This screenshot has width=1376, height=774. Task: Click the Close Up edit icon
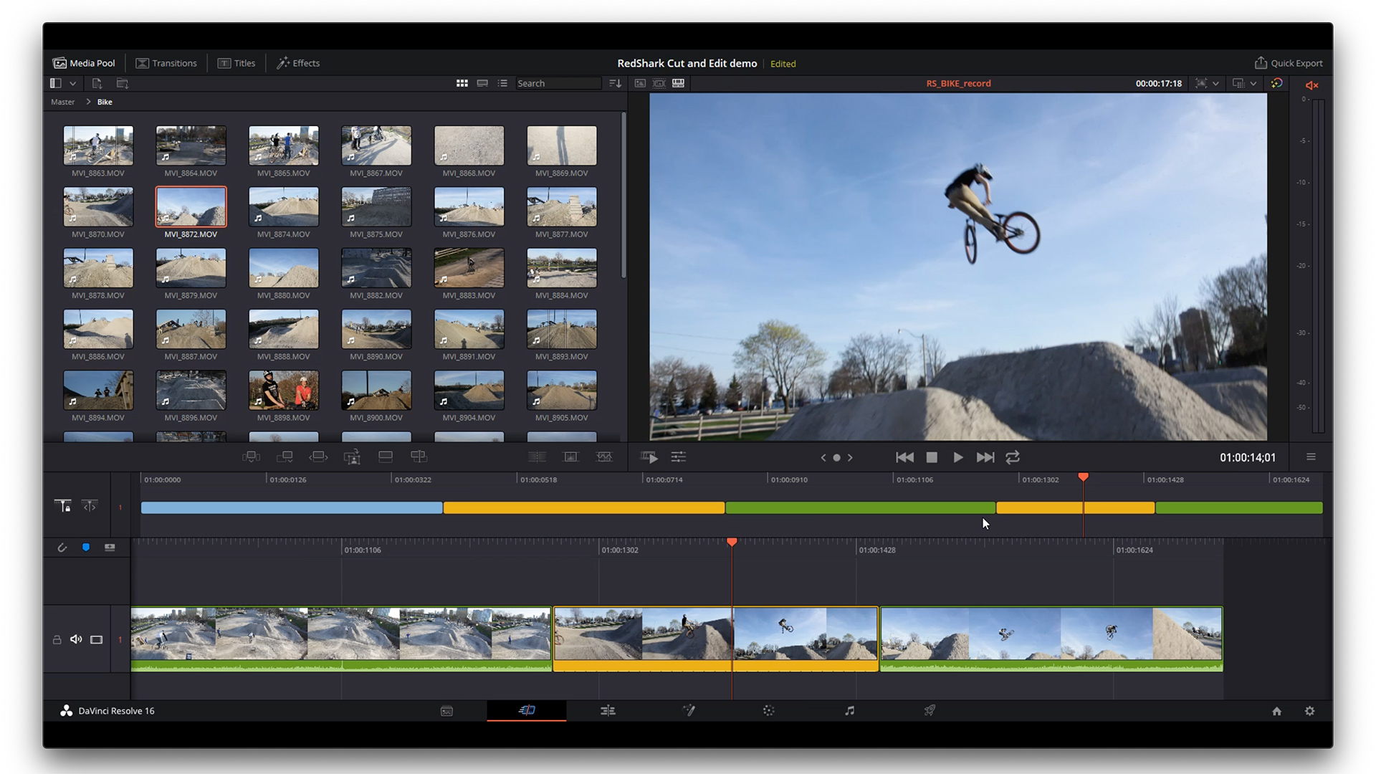[x=352, y=457]
